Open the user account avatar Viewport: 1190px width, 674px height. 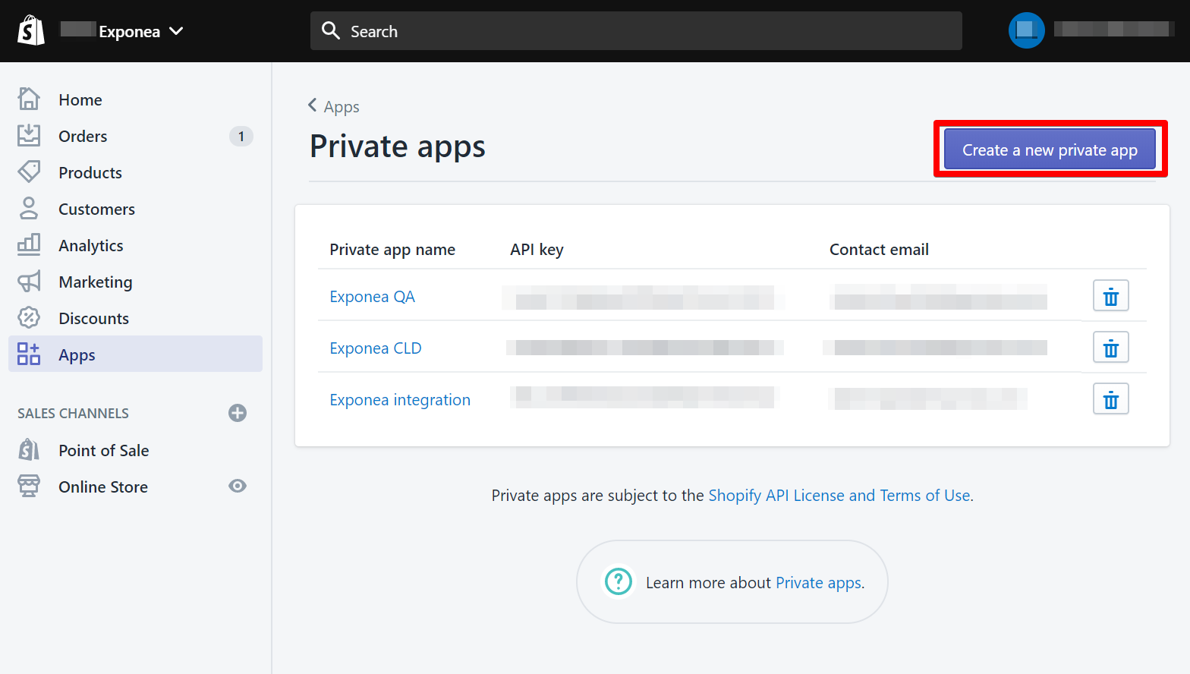pos(1026,30)
